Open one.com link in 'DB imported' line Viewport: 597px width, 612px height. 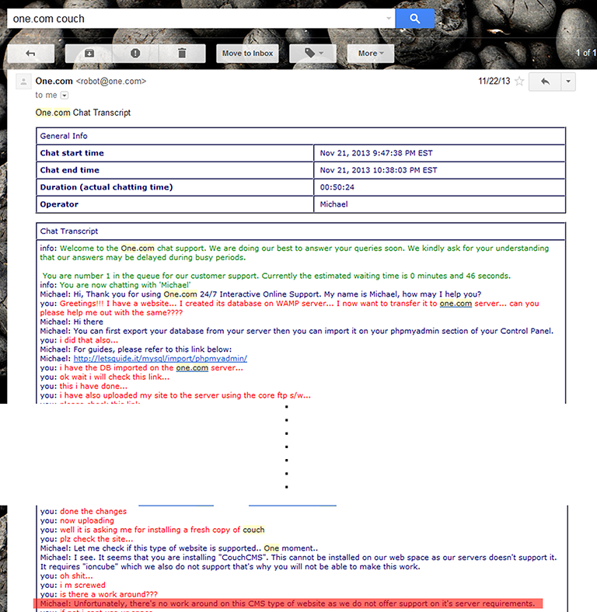pyautogui.click(x=192, y=367)
